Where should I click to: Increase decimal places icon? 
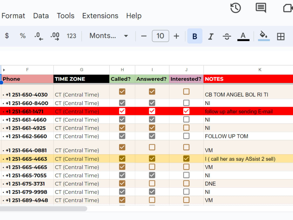pyautogui.click(x=55, y=36)
